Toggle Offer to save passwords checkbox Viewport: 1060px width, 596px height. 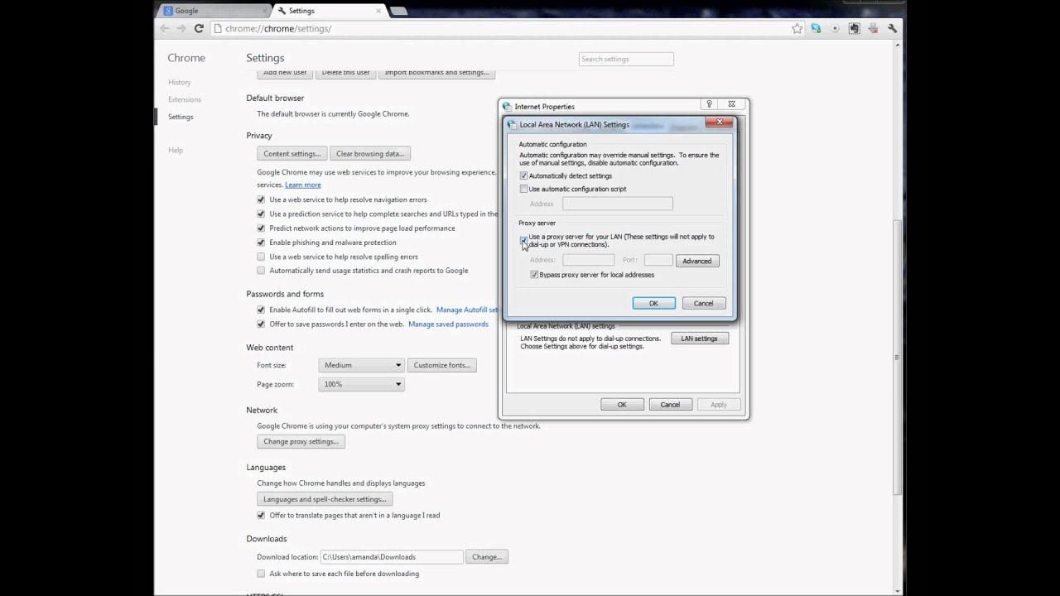click(261, 324)
